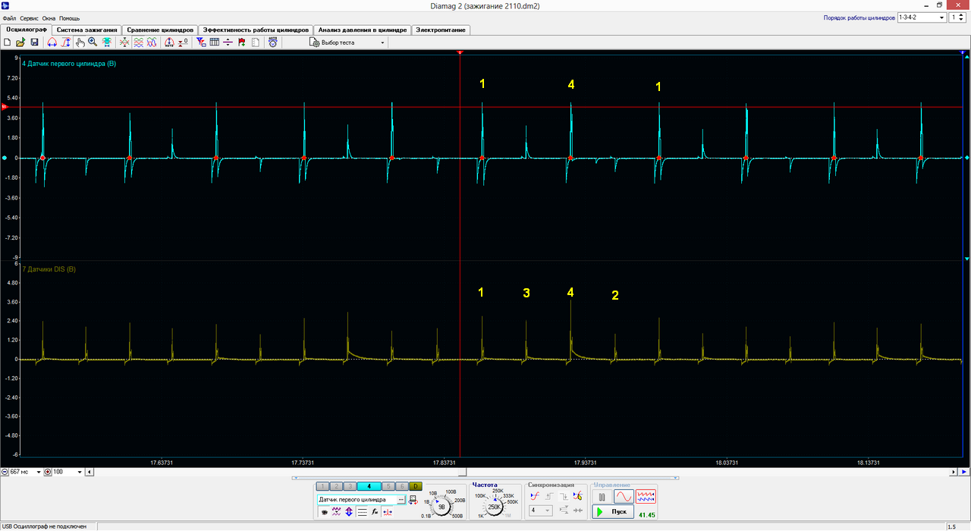Image resolution: width=971 pixels, height=531 pixels.
Task: Click the auto settings gear icon
Action: point(273,42)
